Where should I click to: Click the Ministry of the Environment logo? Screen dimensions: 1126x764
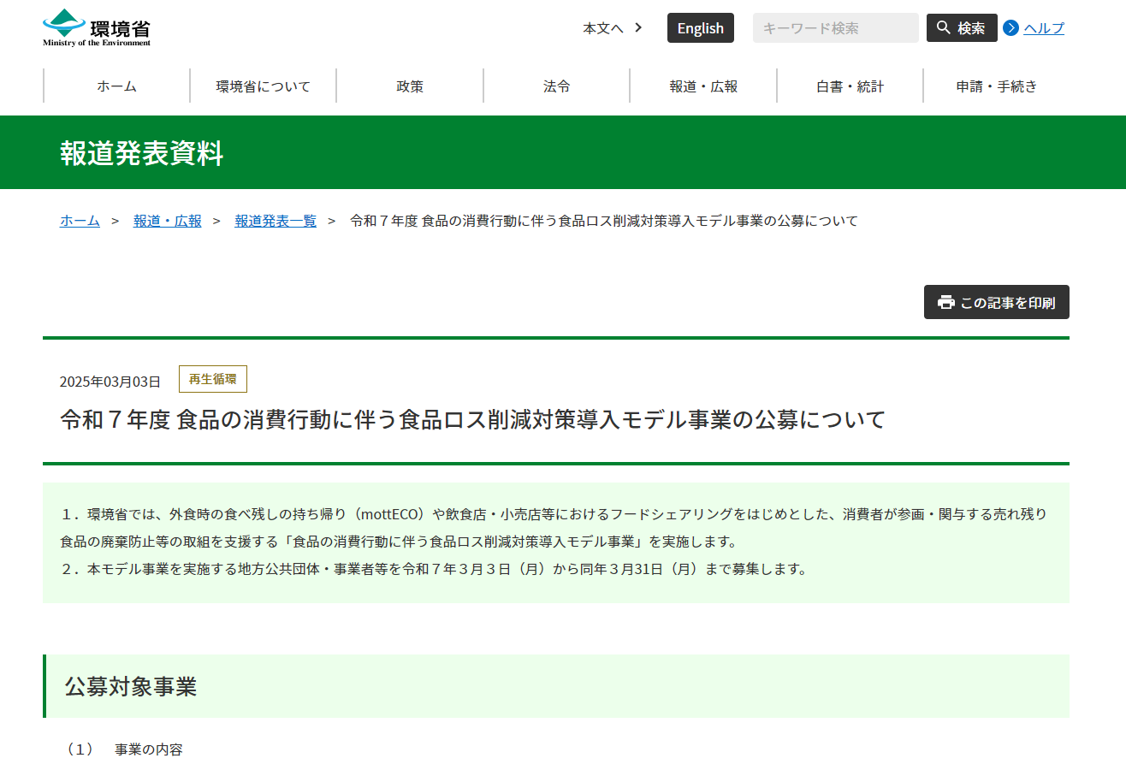tap(97, 27)
